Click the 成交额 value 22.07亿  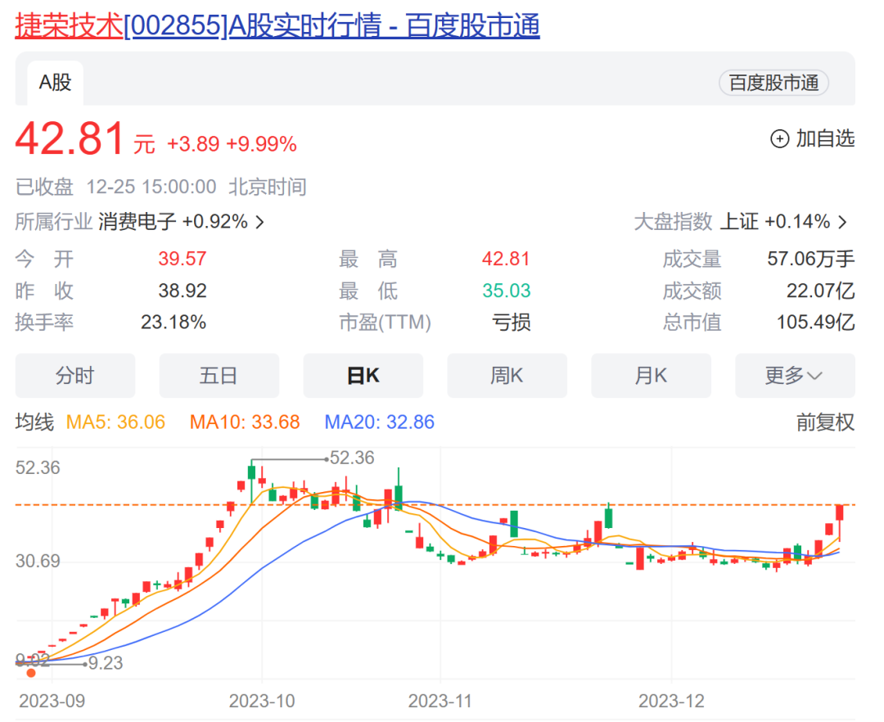[x=821, y=291]
